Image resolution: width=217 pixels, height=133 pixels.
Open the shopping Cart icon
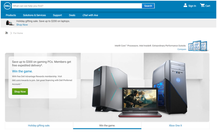202,5
